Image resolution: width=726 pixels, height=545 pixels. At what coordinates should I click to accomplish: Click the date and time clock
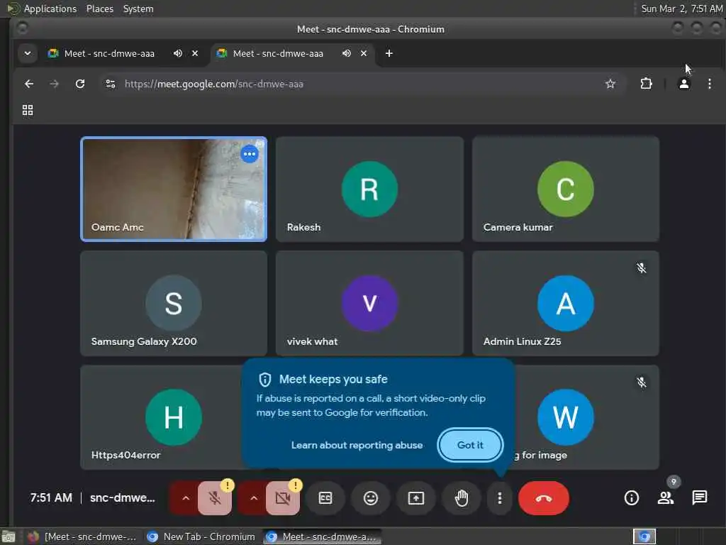[681, 9]
